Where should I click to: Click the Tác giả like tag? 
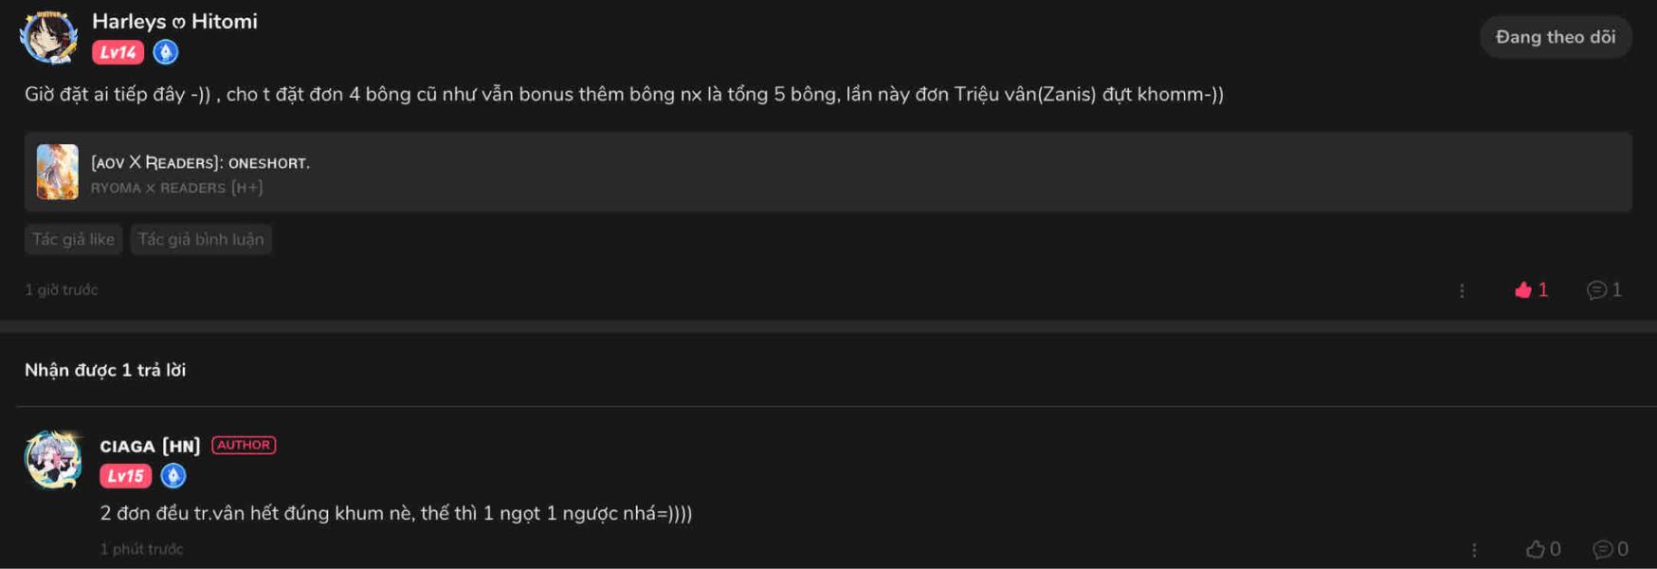click(73, 239)
